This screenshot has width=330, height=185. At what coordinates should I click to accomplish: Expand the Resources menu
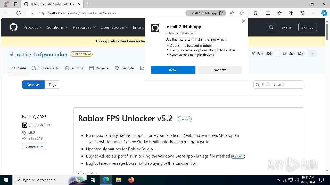pyautogui.click(x=84, y=27)
